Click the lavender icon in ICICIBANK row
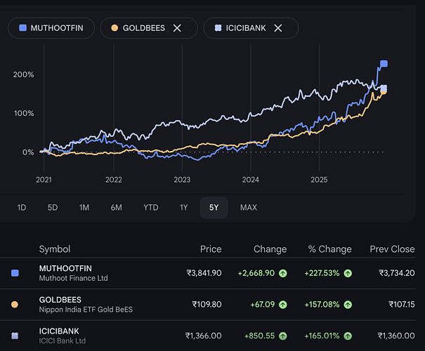The width and height of the screenshot is (425, 351). [x=15, y=336]
